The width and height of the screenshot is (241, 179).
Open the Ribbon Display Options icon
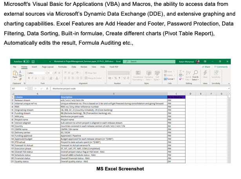tap(205, 61)
